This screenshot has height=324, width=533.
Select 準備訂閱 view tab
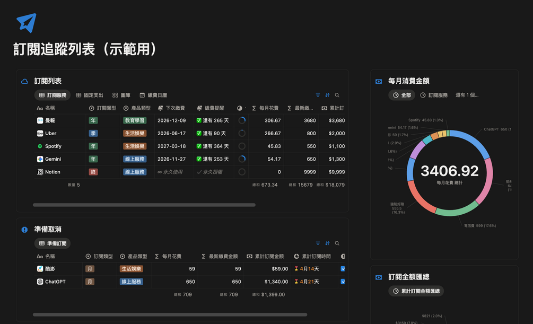pos(53,243)
